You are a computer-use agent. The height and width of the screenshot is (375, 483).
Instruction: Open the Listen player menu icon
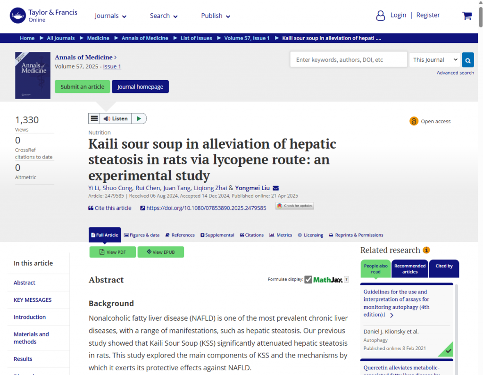(x=94, y=119)
